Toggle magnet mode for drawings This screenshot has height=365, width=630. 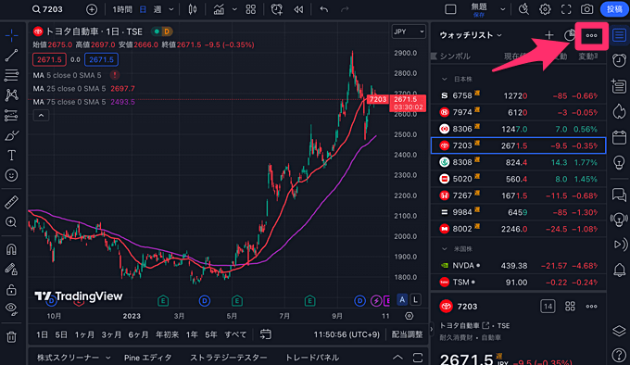11,249
